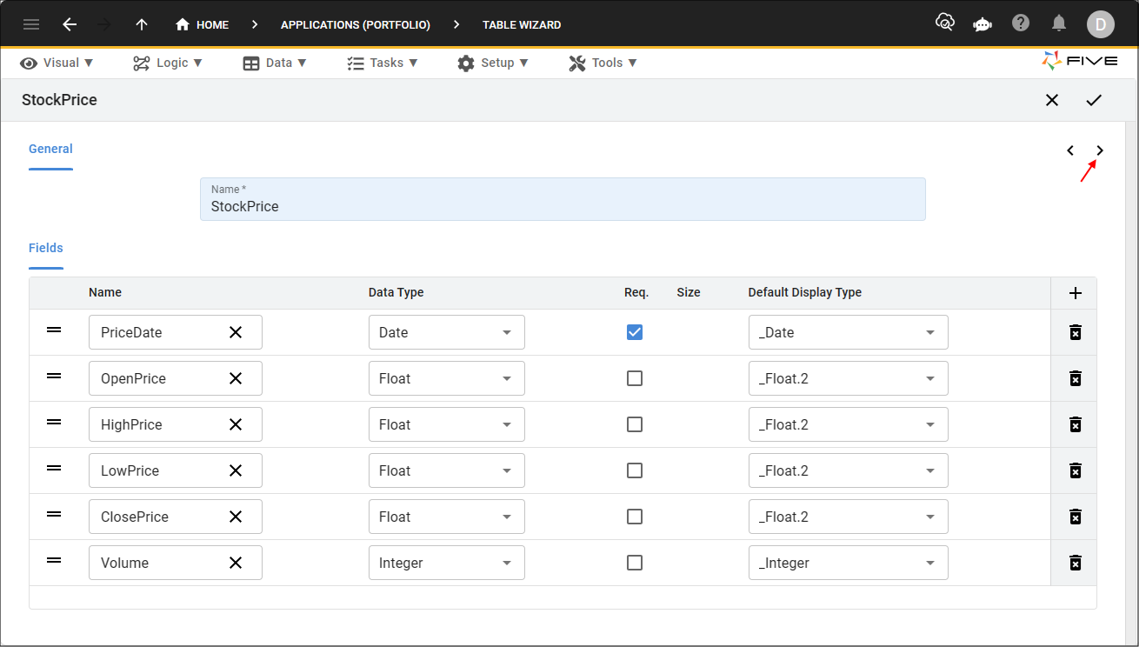Check Required for HighPrice
The height and width of the screenshot is (647, 1139).
[635, 424]
